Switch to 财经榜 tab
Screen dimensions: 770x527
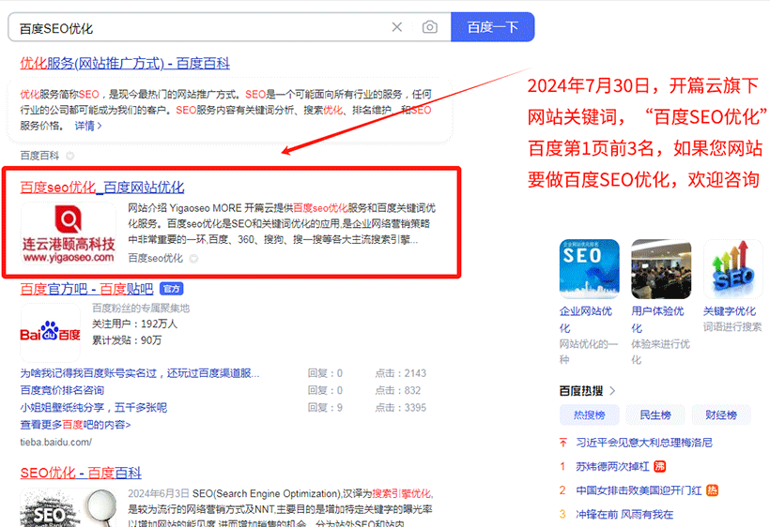pyautogui.click(x=720, y=414)
